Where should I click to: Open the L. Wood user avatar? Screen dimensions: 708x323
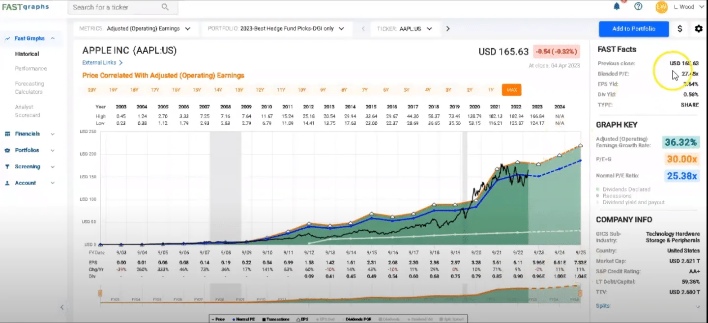(x=661, y=7)
